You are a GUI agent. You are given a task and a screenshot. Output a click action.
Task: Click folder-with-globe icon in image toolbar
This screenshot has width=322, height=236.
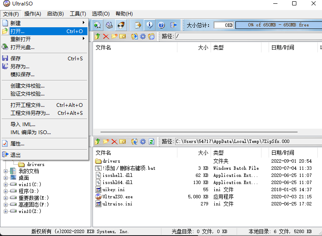pos(151,36)
